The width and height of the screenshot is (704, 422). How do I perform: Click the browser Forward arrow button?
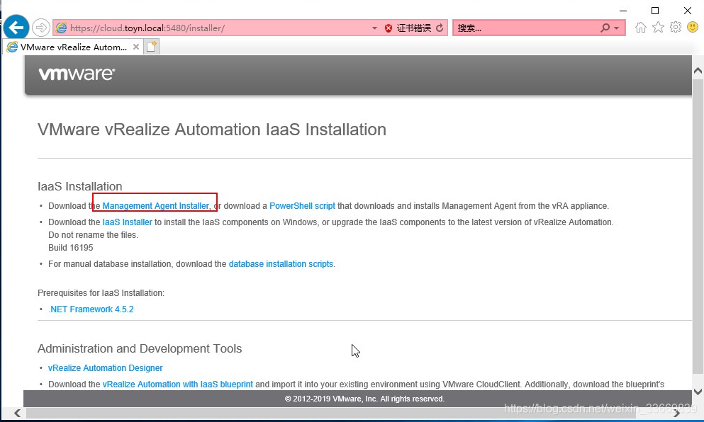point(41,28)
